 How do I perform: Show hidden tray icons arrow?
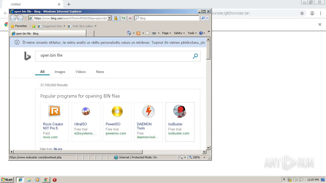[x=284, y=179]
